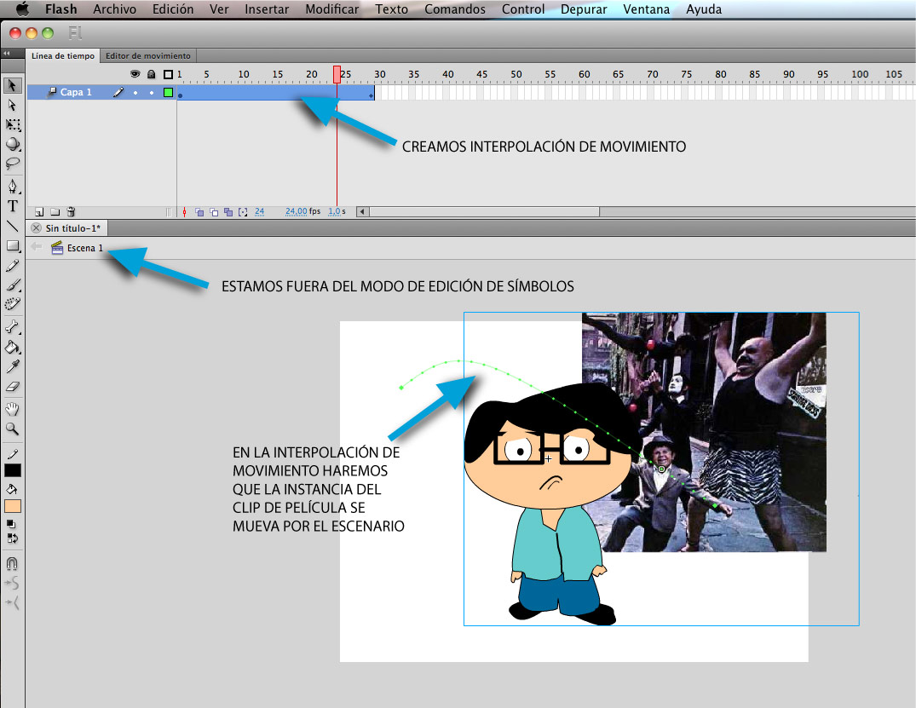Image resolution: width=916 pixels, height=708 pixels.
Task: Collapse the timeline panel double arrow
Action: tap(7, 54)
